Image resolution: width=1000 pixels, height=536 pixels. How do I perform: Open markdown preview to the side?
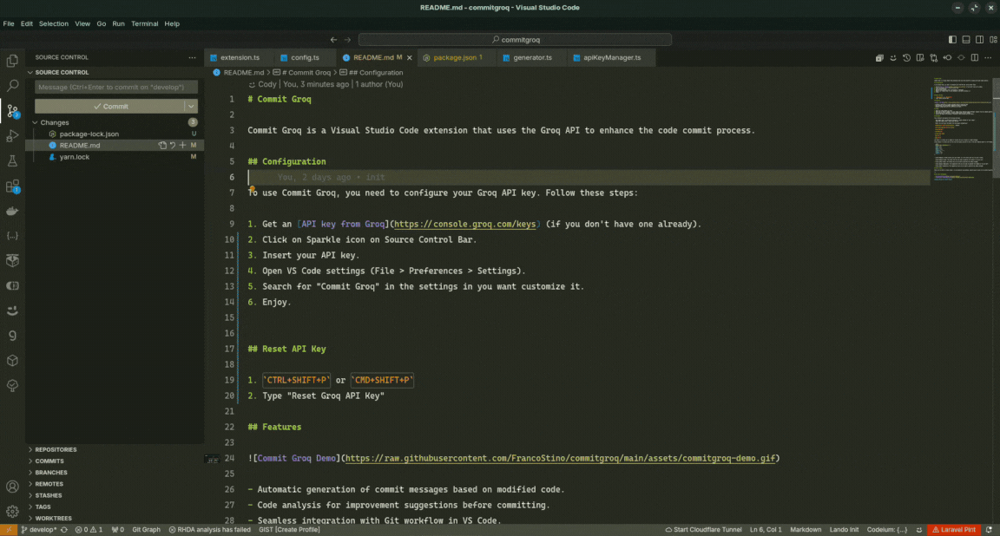pos(919,57)
